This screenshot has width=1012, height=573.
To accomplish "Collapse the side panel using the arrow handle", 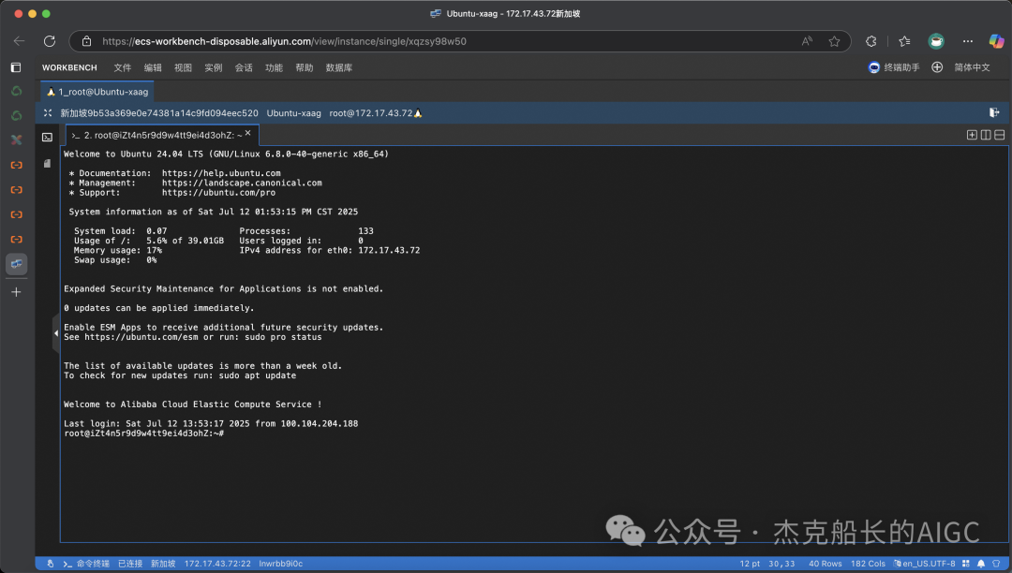I will pyautogui.click(x=56, y=333).
